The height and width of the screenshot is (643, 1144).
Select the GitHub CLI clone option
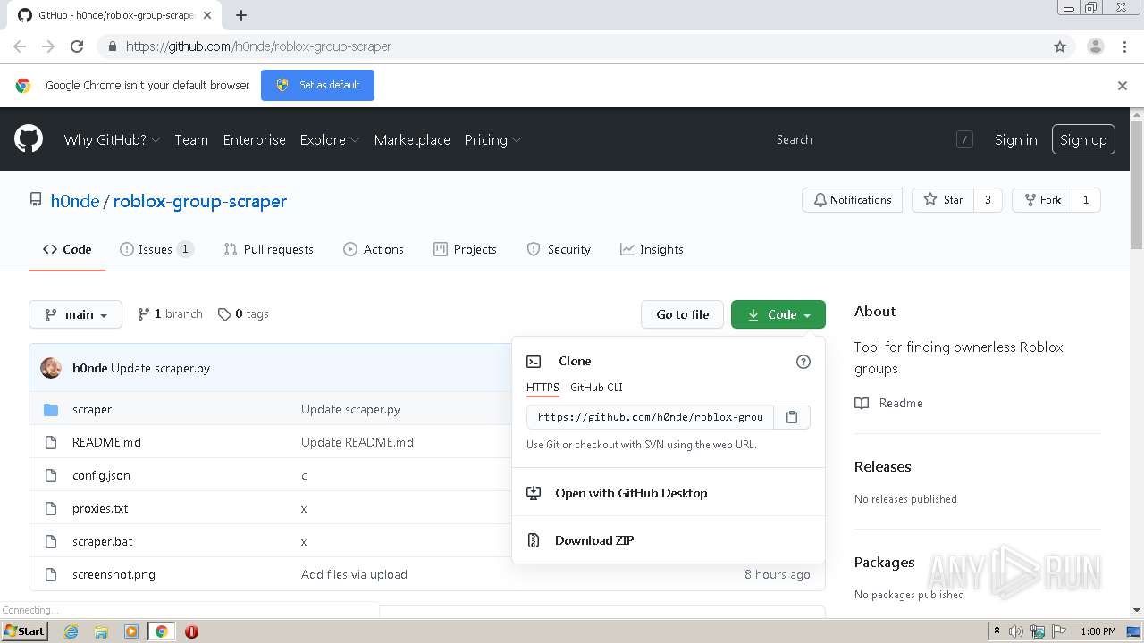click(596, 388)
